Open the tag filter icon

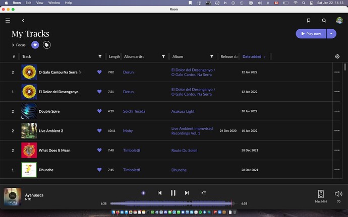[x=46, y=45]
